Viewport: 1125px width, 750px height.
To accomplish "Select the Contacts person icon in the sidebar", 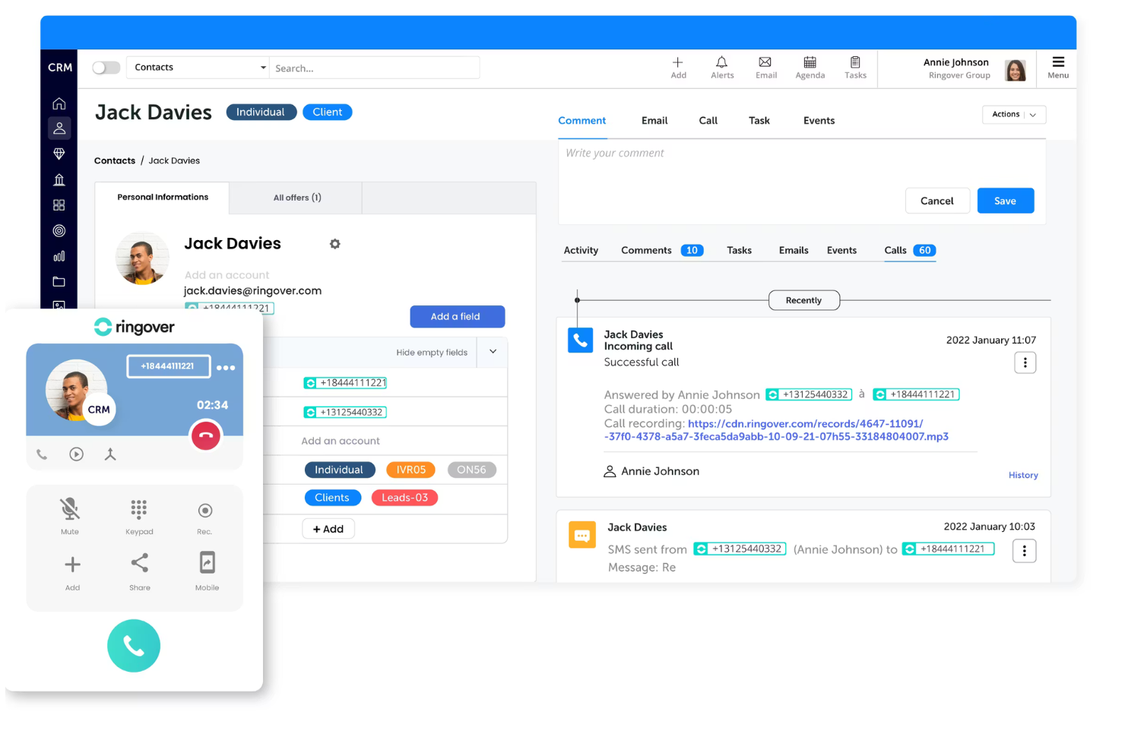I will (59, 128).
